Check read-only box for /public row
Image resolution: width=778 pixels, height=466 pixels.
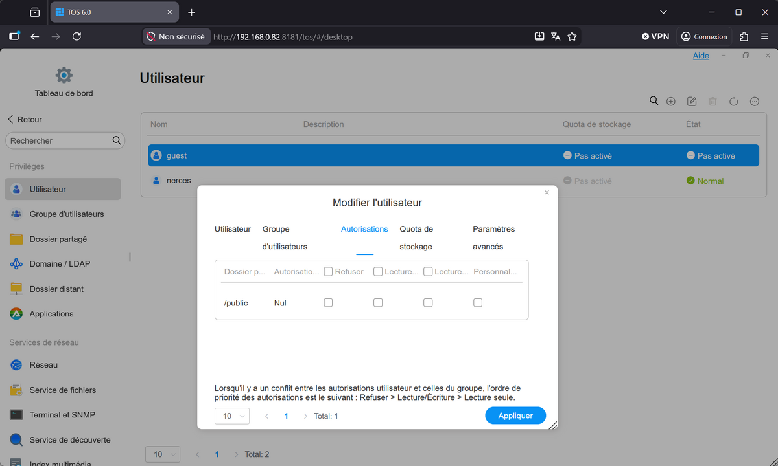tap(378, 303)
